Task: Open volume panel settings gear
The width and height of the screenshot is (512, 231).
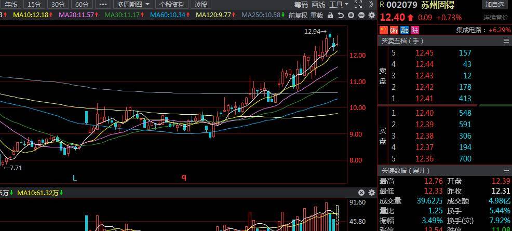Action: [x=371, y=193]
